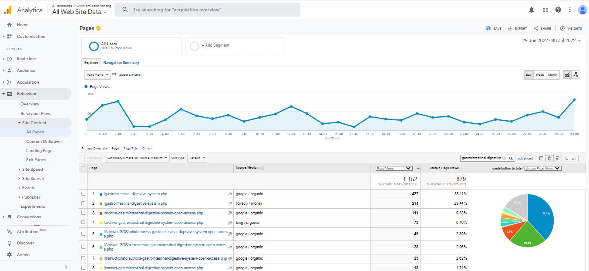Open the user account avatar

(x=582, y=10)
